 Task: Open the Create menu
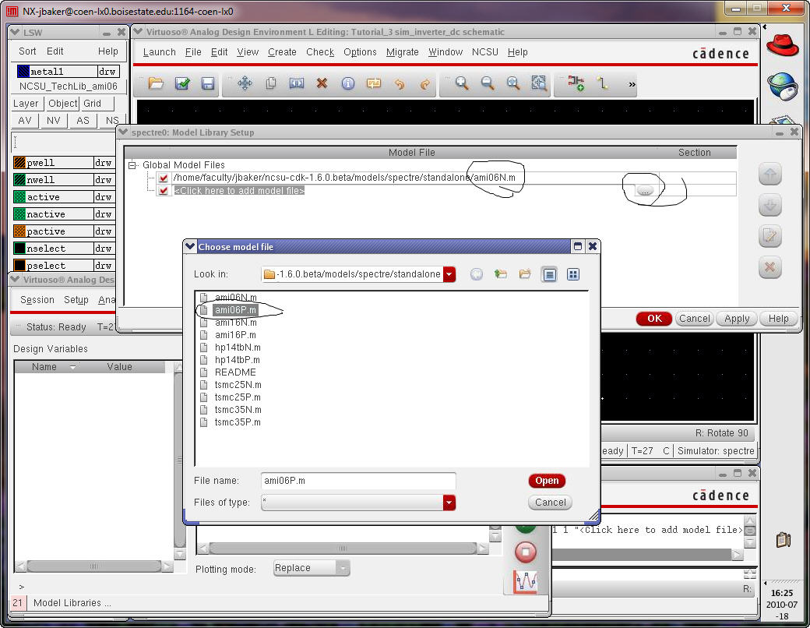pyautogui.click(x=282, y=52)
